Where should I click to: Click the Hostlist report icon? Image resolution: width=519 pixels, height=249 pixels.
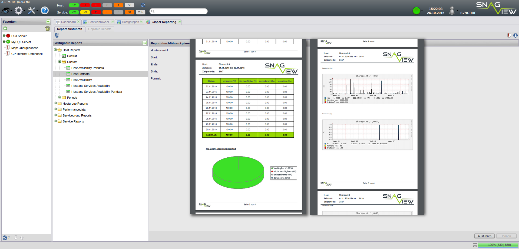pyautogui.click(x=64, y=56)
